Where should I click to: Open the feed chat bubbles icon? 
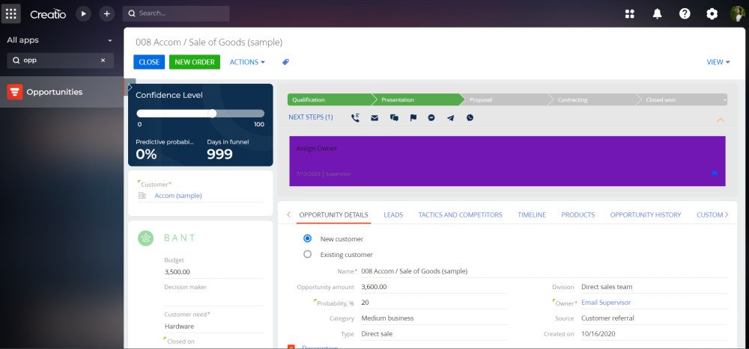(394, 118)
